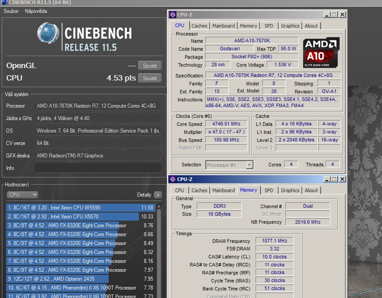Switch to Memory tab in top CPU-Z
382x298 pixels.
[x=248, y=26]
